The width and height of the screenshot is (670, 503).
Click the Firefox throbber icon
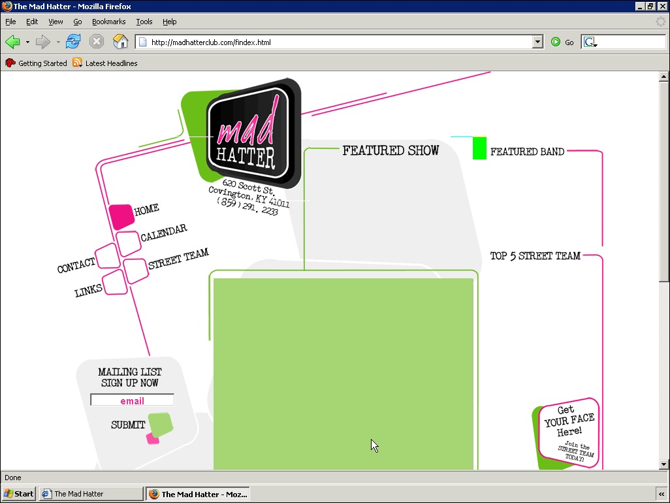point(661,22)
